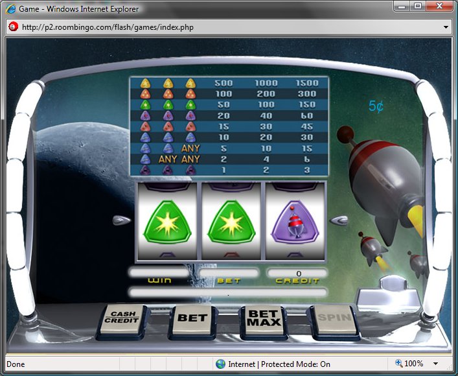This screenshot has width=458, height=376.
Task: Click the 45 payout value
Action: [306, 126]
